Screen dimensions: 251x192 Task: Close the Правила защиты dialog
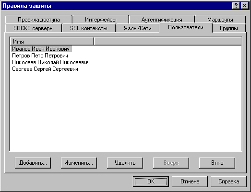click(245, 6)
